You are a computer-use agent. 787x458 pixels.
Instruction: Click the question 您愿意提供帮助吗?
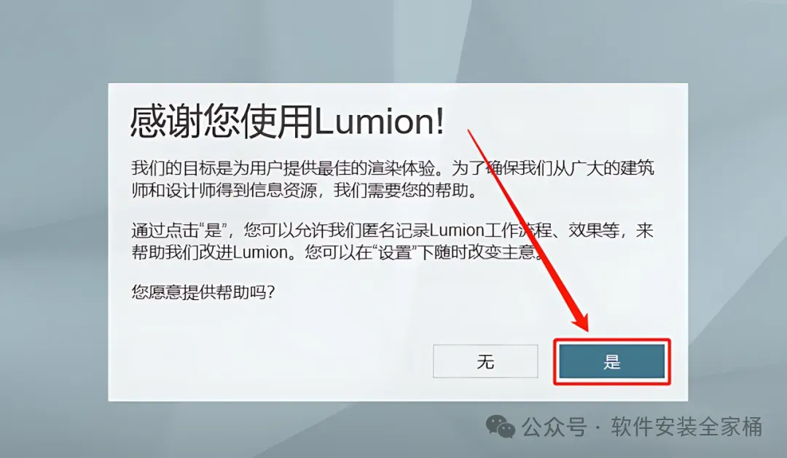[x=203, y=291]
